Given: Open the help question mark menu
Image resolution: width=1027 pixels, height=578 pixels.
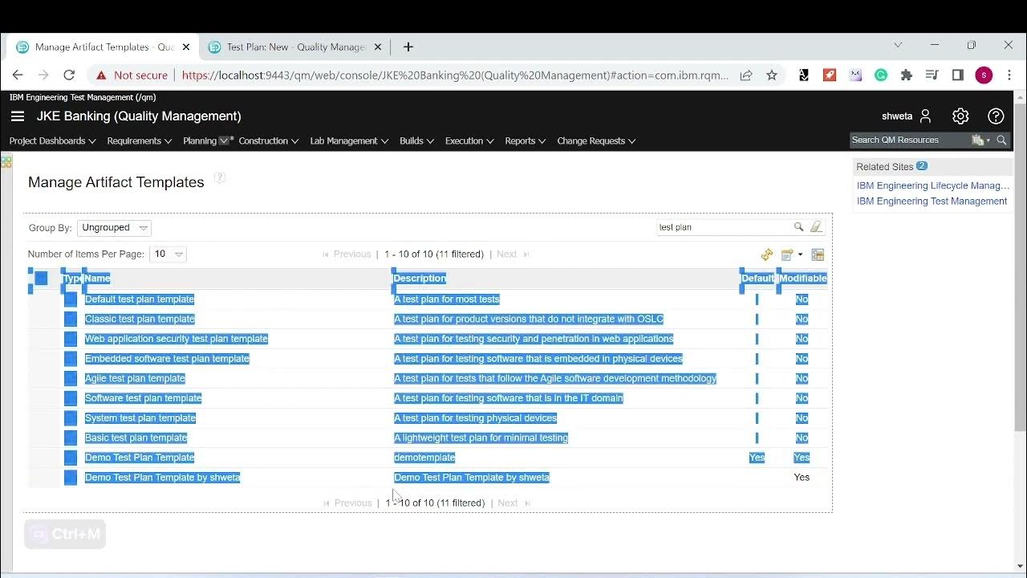Looking at the screenshot, I should [x=996, y=116].
